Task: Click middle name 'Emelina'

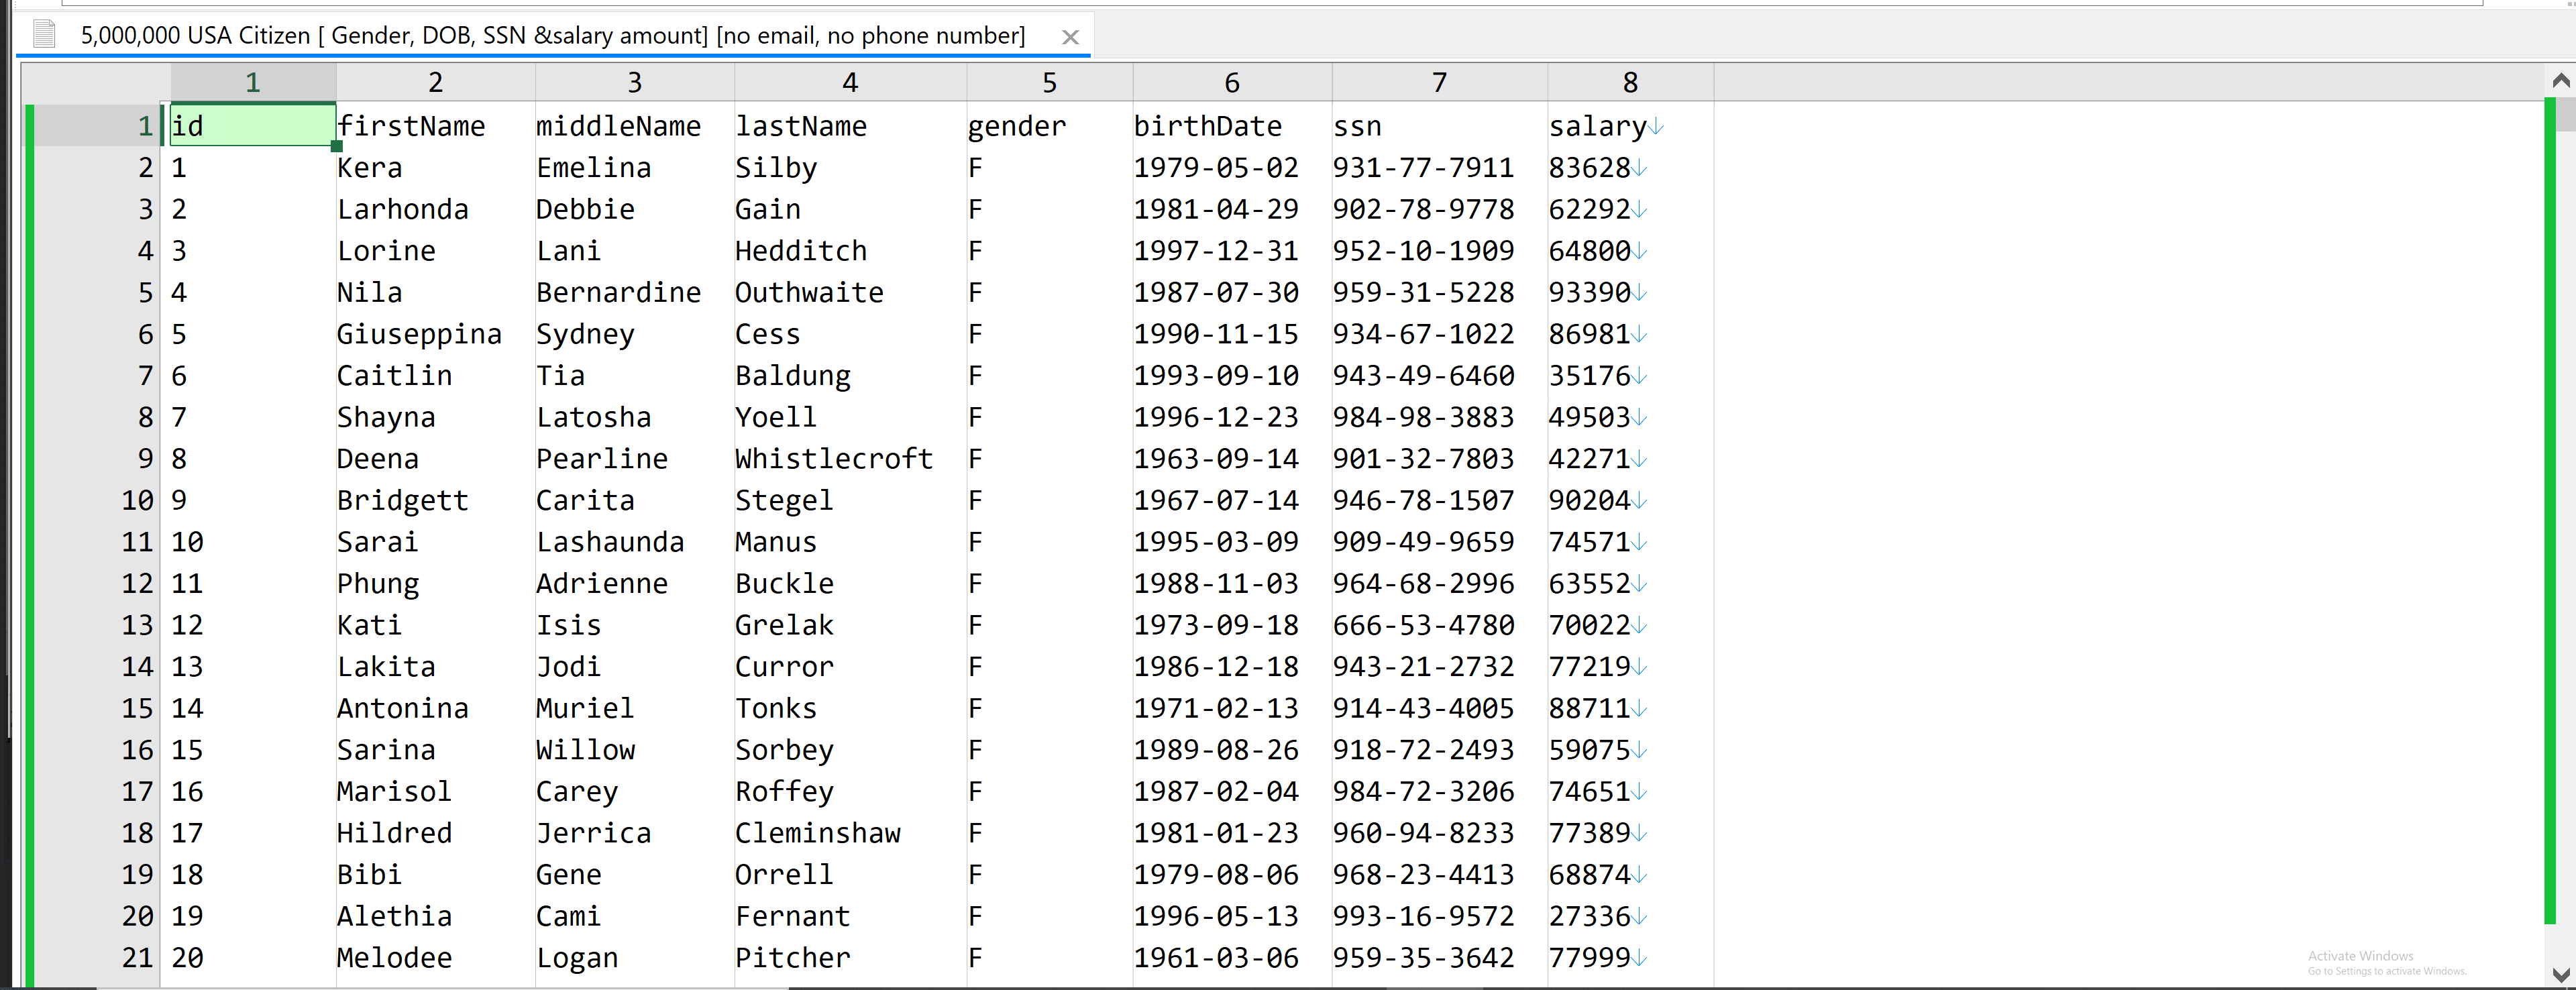Action: point(593,168)
